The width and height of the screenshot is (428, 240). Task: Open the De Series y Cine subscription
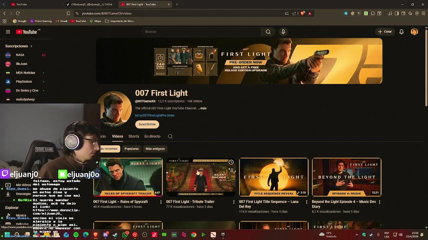(x=27, y=91)
